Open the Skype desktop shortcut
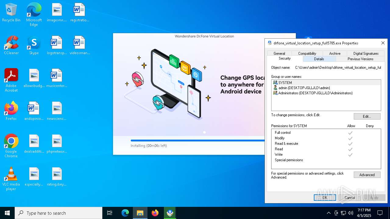 (x=34, y=45)
